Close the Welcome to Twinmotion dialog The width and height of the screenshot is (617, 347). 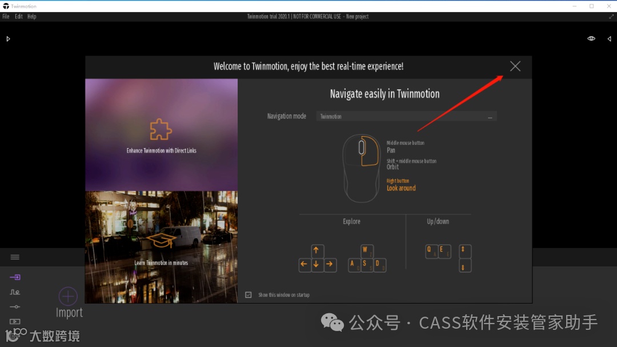[515, 66]
